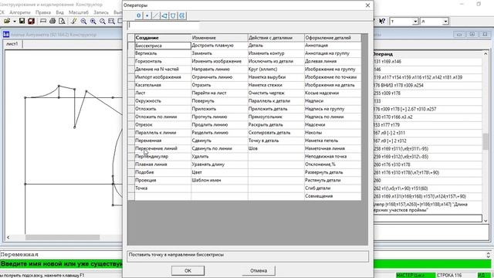The height and width of the screenshot is (278, 494).
Task: Click the Создание column header
Action: click(163, 38)
